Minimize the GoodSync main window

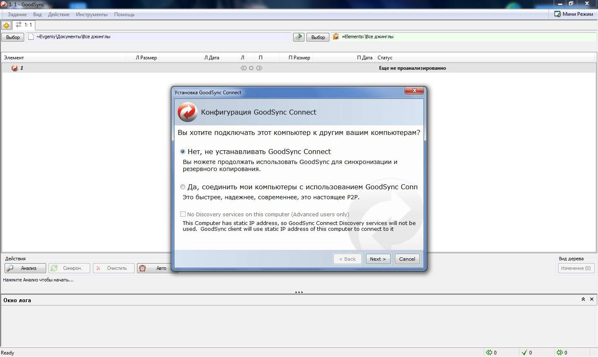point(560,3)
